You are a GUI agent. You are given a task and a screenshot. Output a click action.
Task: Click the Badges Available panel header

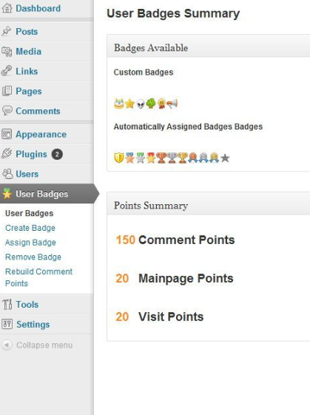pyautogui.click(x=209, y=48)
